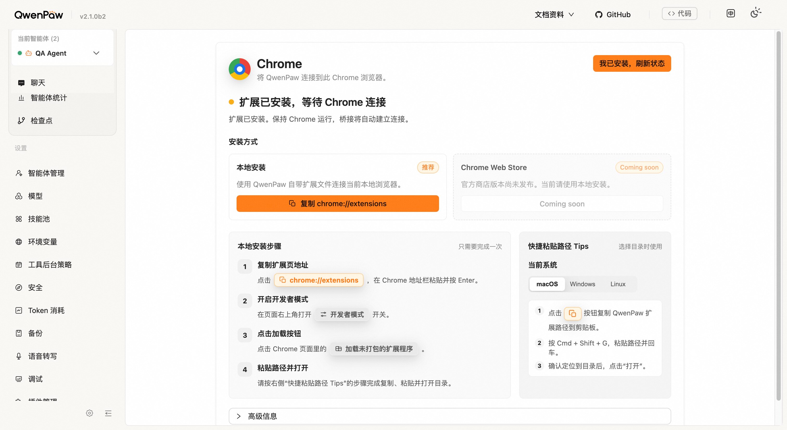787x430 pixels.
Task: Open 智能体统计 in the sidebar
Action: point(62,98)
